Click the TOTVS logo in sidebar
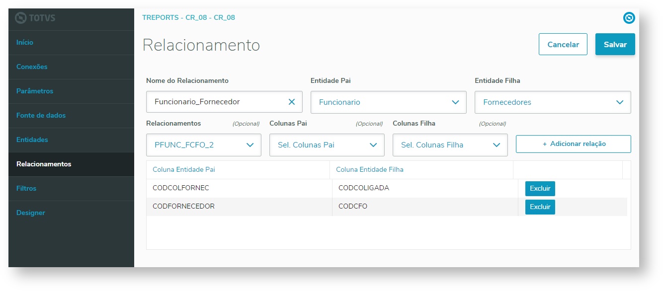The width and height of the screenshot is (663, 291). point(35,18)
